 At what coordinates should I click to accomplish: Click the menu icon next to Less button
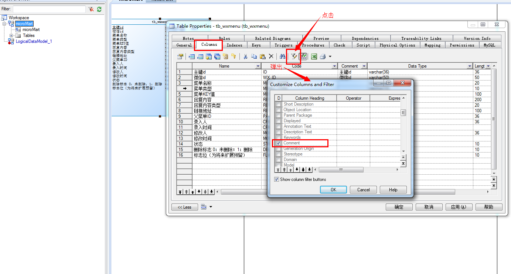pyautogui.click(x=204, y=207)
